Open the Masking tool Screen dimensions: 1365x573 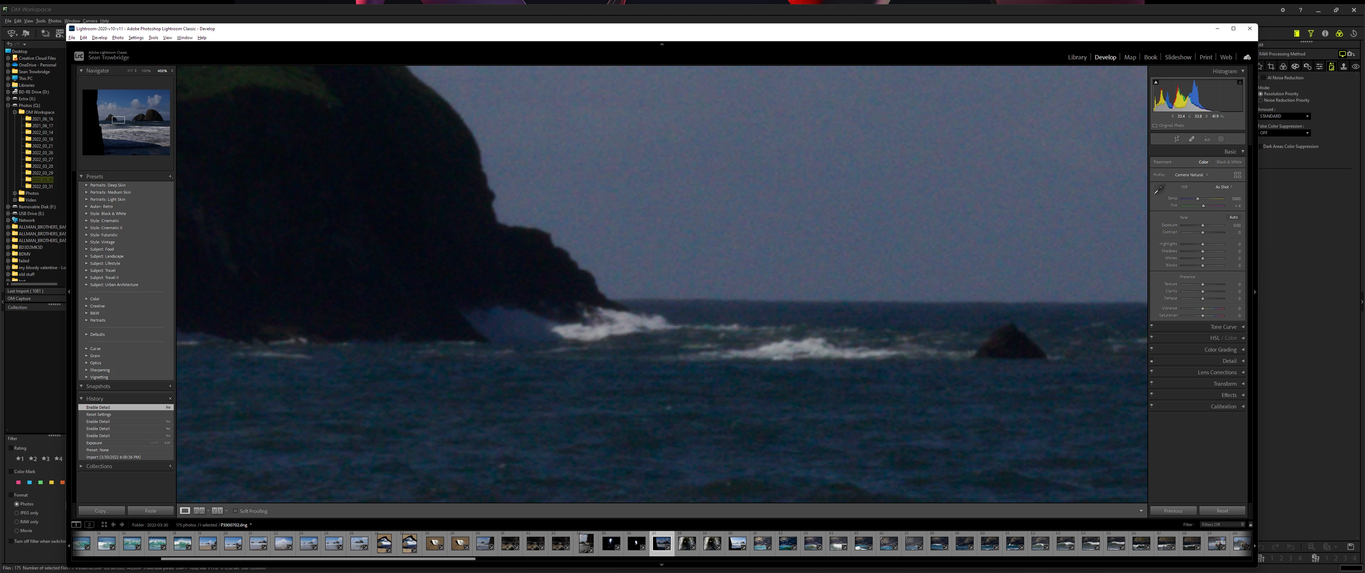[1221, 139]
